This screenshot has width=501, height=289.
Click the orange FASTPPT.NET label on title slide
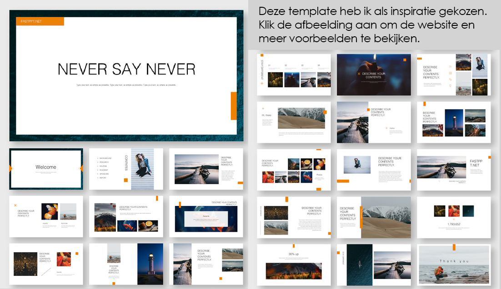click(x=40, y=21)
